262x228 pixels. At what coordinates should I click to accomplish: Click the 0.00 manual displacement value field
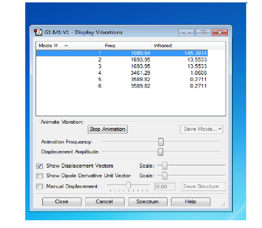(165, 187)
